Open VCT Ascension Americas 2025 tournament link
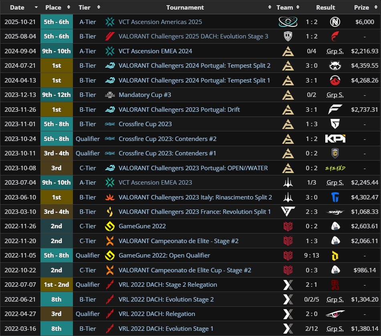The width and height of the screenshot is (381, 336). coord(160,22)
